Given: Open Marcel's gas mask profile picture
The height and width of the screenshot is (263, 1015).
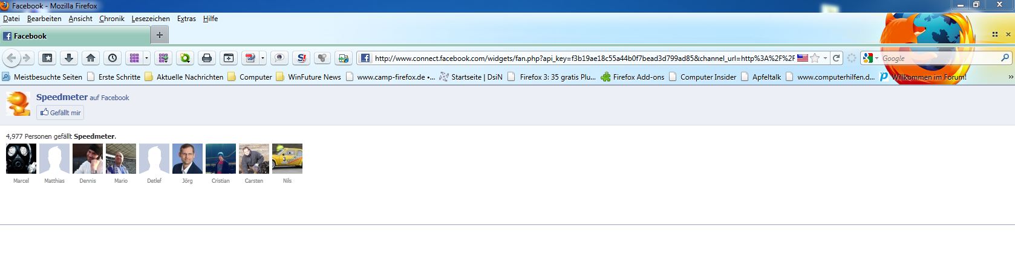Looking at the screenshot, I should click(x=21, y=159).
